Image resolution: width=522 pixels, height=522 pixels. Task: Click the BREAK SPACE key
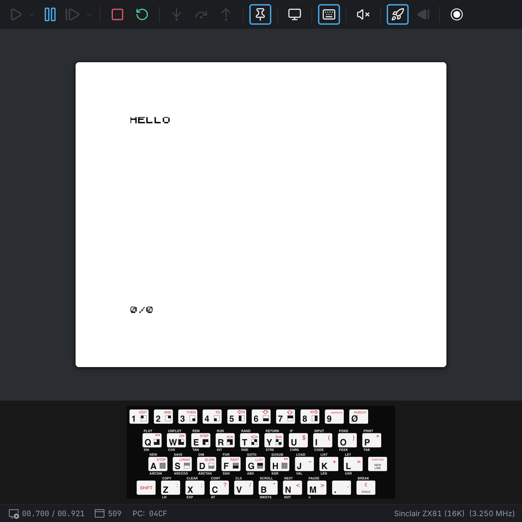[x=365, y=488]
